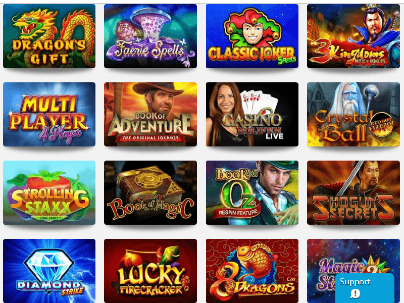Open the Dragon's Gift game tile
This screenshot has width=404, height=303.
click(49, 36)
